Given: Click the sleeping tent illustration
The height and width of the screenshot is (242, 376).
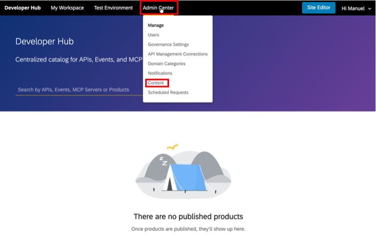Looking at the screenshot, I should 184,172.
